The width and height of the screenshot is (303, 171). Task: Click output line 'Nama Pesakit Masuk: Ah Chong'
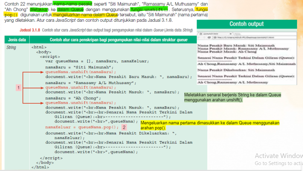click(227, 52)
